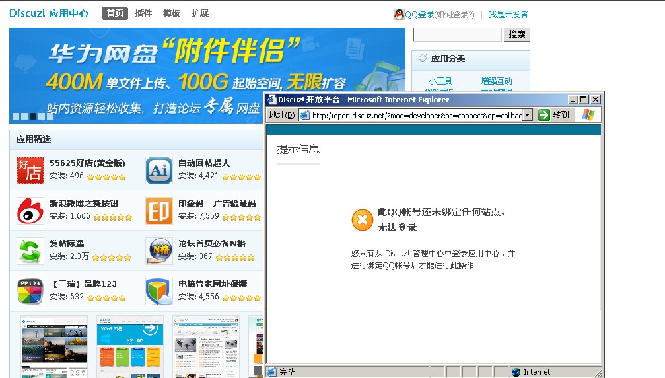This screenshot has height=378, width=665.
Task: Open the 55625好店 app icon
Action: click(x=30, y=170)
